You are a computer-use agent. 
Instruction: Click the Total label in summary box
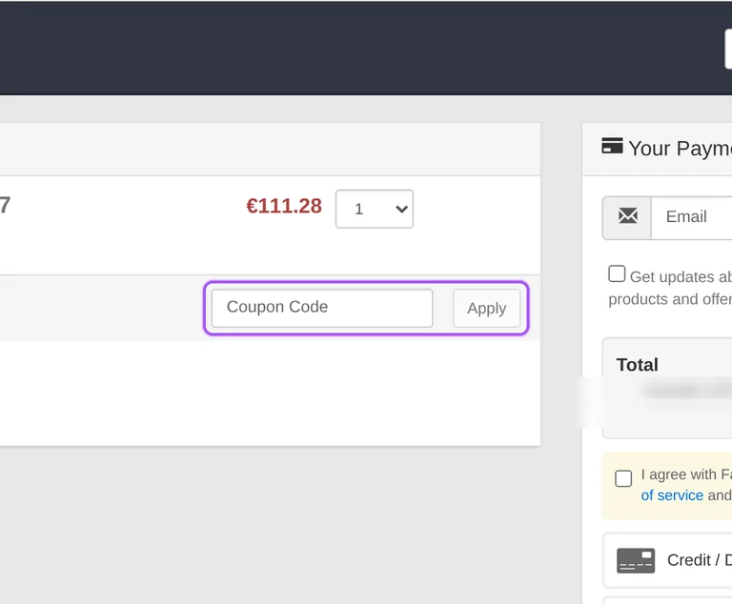coord(638,365)
